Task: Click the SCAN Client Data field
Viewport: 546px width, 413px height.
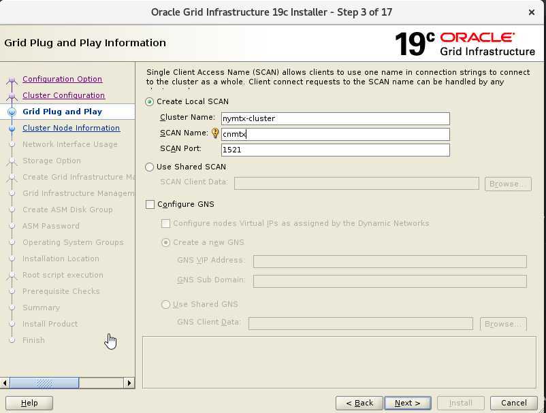Action: coord(357,183)
